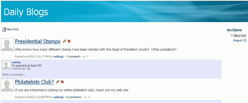Image resolution: width=248 pixels, height=103 pixels.
Task: Delete the Presidential Stamps post with red X
Action: [x=69, y=41]
